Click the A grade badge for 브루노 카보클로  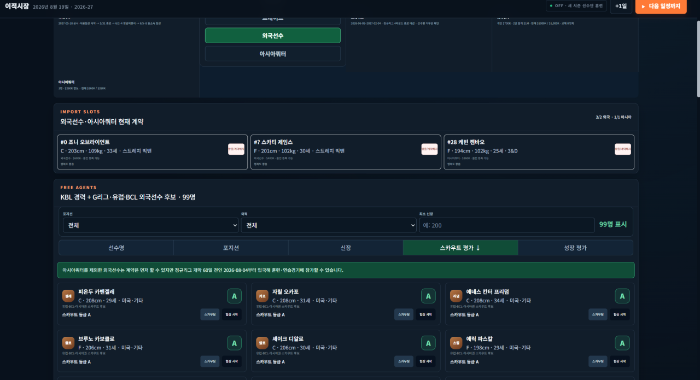point(234,343)
